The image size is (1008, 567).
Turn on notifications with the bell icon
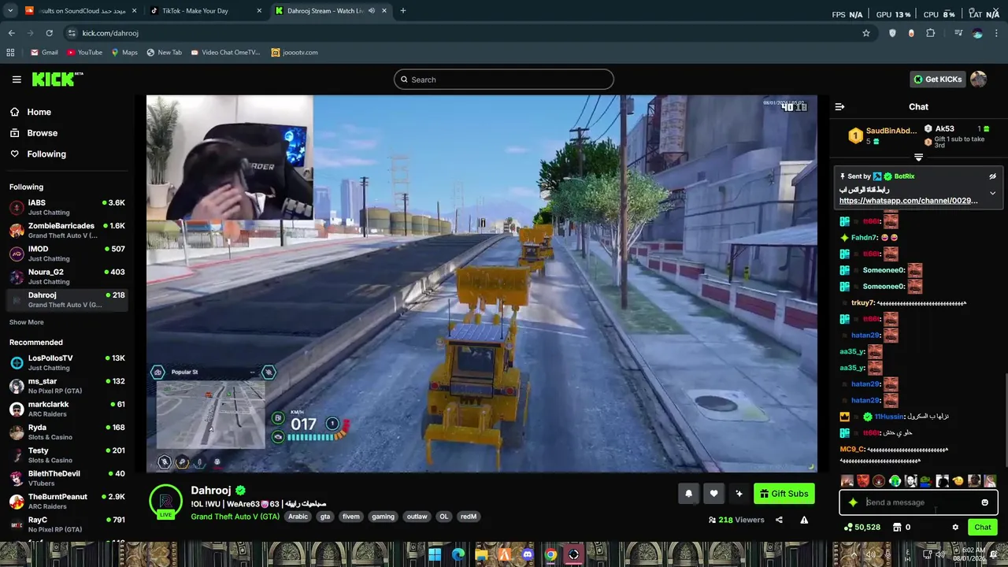pyautogui.click(x=688, y=494)
